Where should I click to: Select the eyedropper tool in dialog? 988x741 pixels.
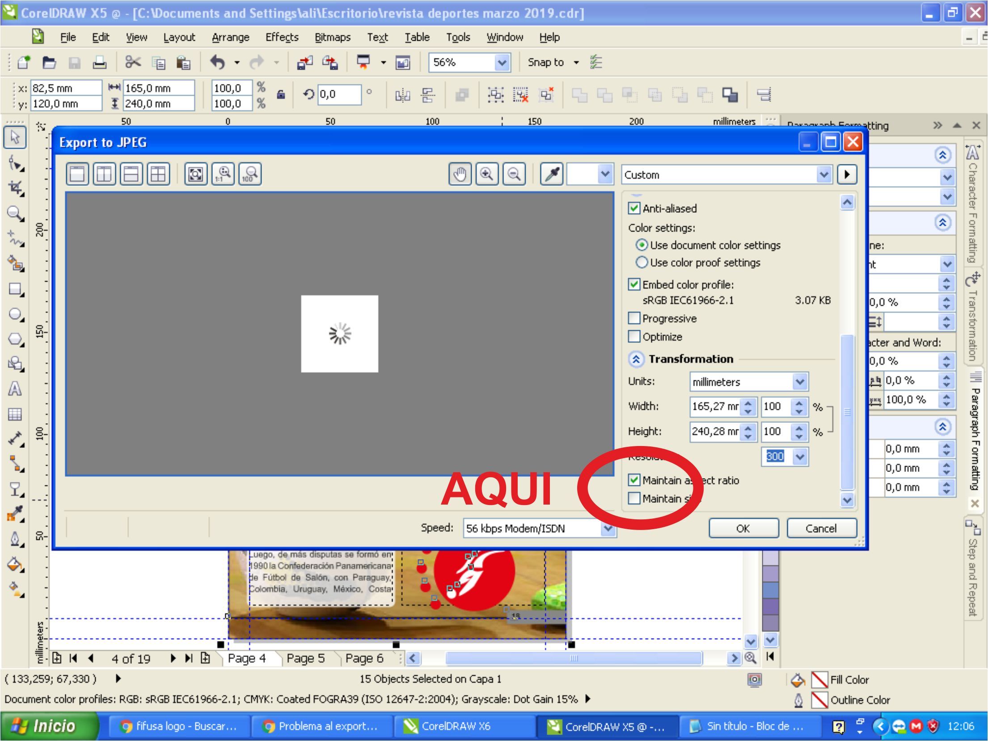click(x=552, y=174)
